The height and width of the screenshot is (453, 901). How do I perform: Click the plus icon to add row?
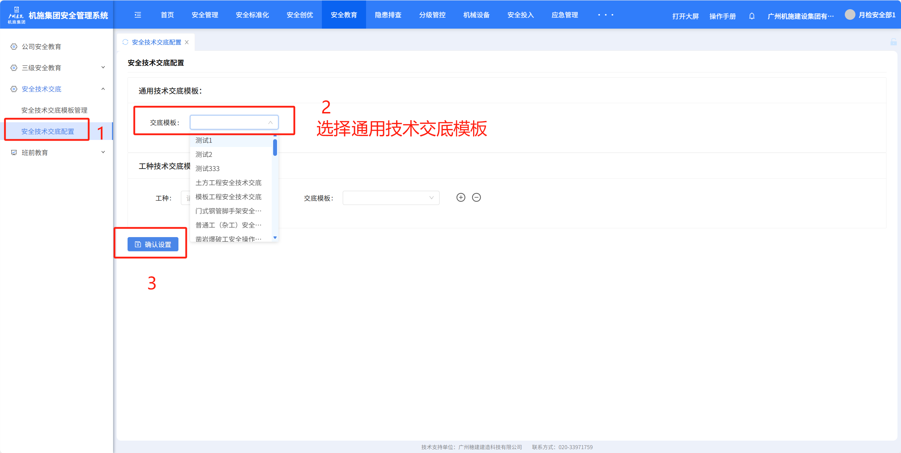click(461, 198)
